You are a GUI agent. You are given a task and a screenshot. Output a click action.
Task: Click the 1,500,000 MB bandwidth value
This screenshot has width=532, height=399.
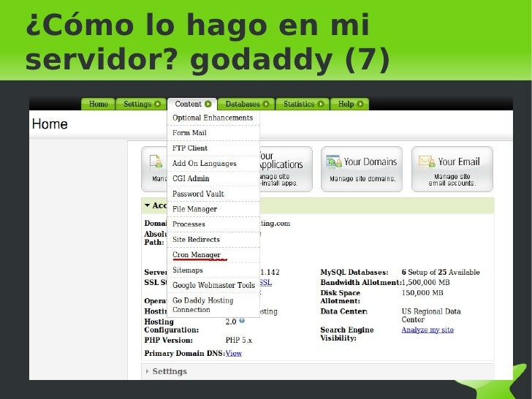(x=425, y=282)
